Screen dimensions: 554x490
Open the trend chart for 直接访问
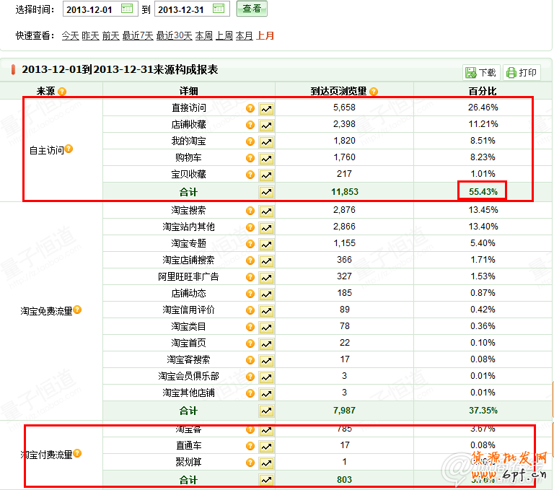click(x=267, y=108)
